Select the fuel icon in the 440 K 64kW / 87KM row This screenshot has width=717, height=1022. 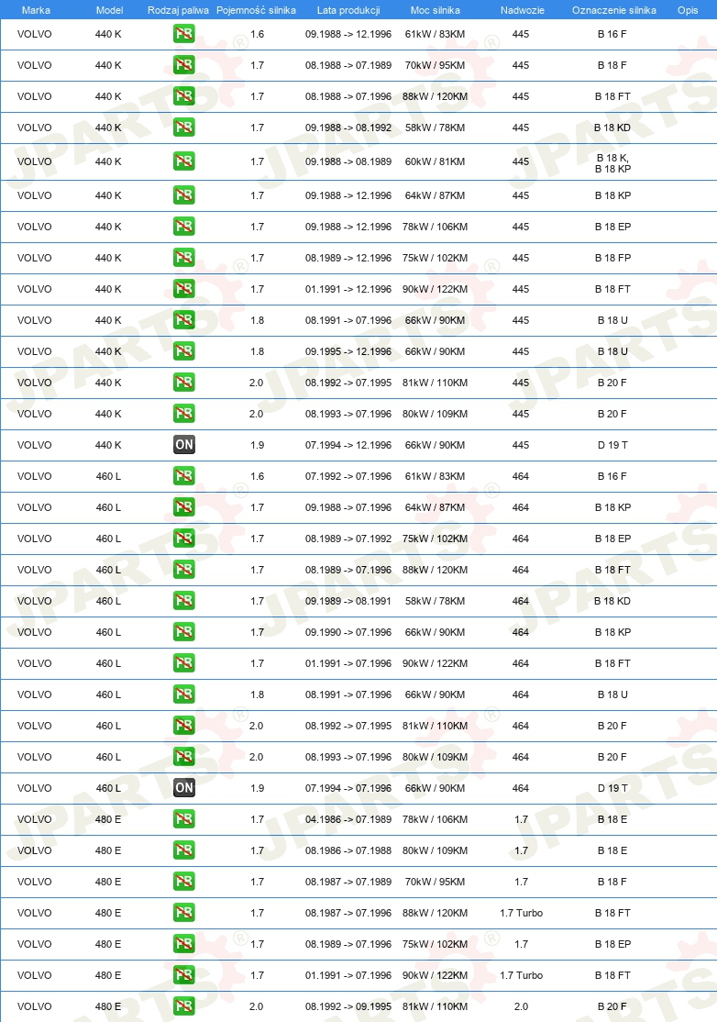point(184,195)
